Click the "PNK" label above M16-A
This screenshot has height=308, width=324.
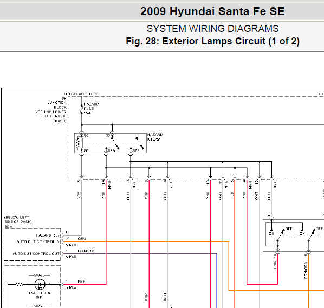pyautogui.click(x=82, y=281)
